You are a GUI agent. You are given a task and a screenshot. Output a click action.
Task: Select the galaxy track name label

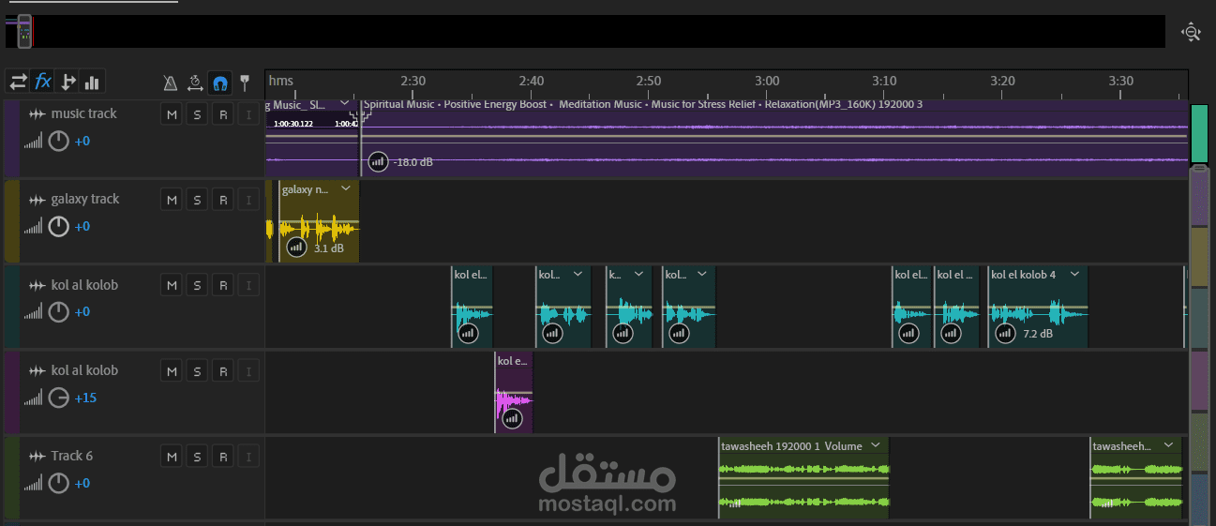[x=85, y=199]
